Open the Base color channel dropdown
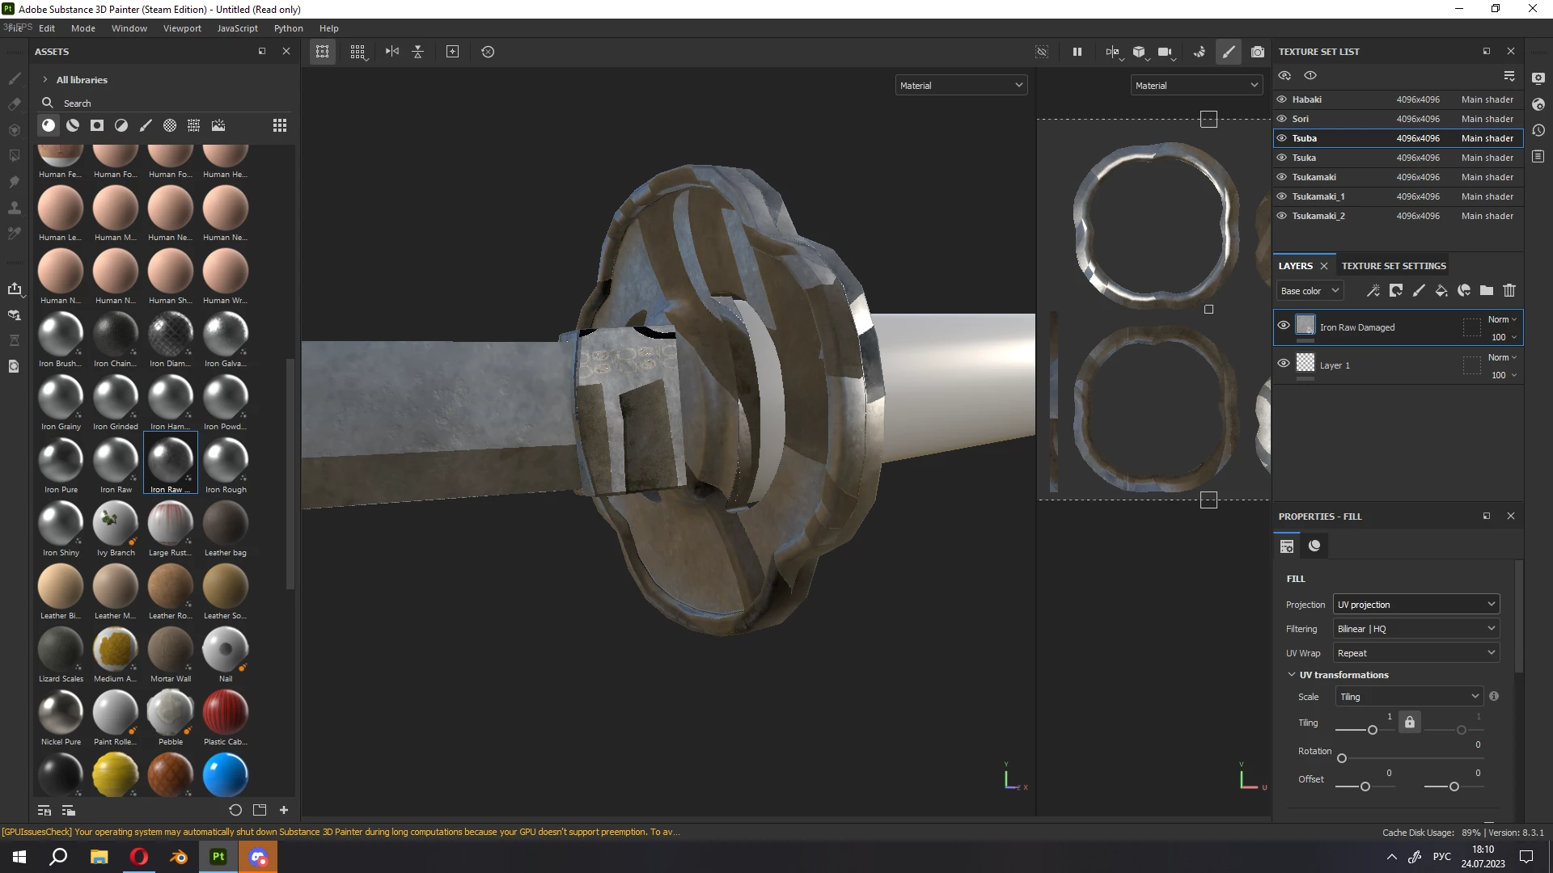This screenshot has height=873, width=1553. (1310, 291)
